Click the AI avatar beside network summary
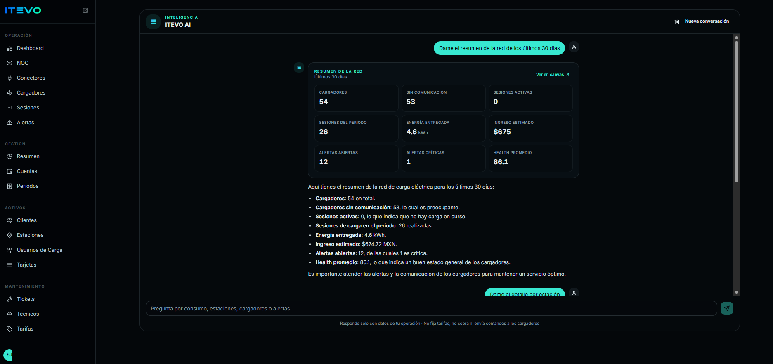The height and width of the screenshot is (364, 773). point(299,67)
